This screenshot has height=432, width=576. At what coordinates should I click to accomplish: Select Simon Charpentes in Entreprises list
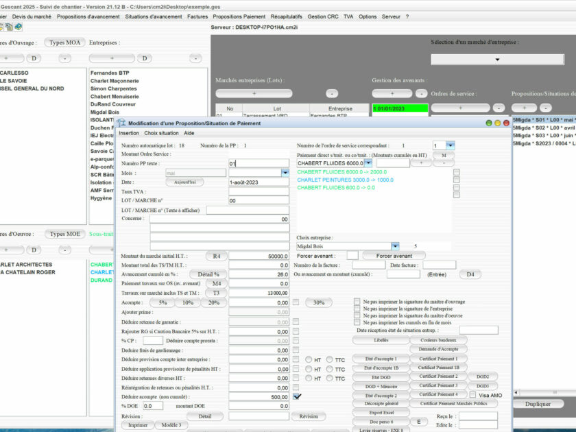coord(114,88)
